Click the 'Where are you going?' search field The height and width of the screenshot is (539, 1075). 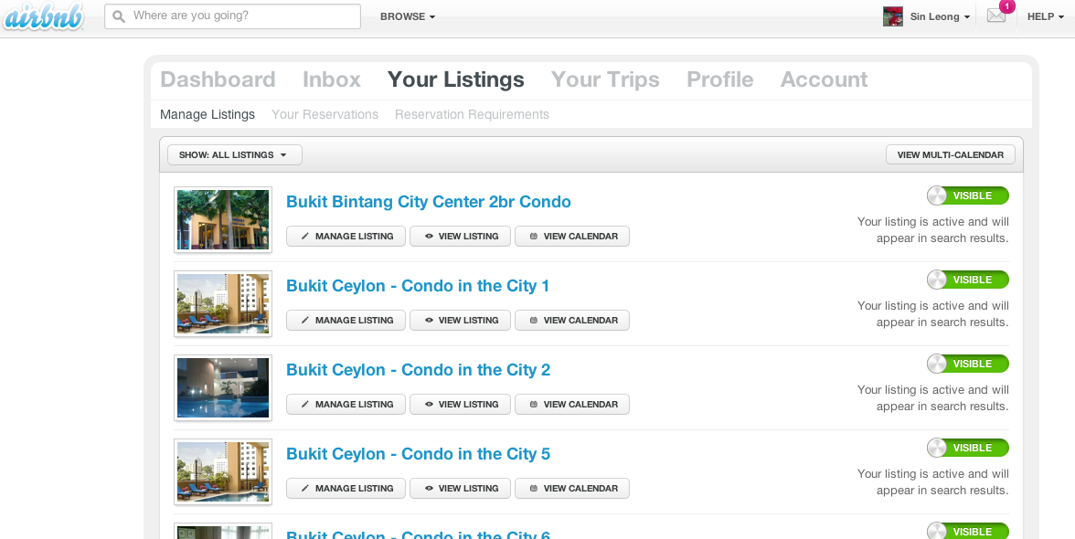point(242,16)
